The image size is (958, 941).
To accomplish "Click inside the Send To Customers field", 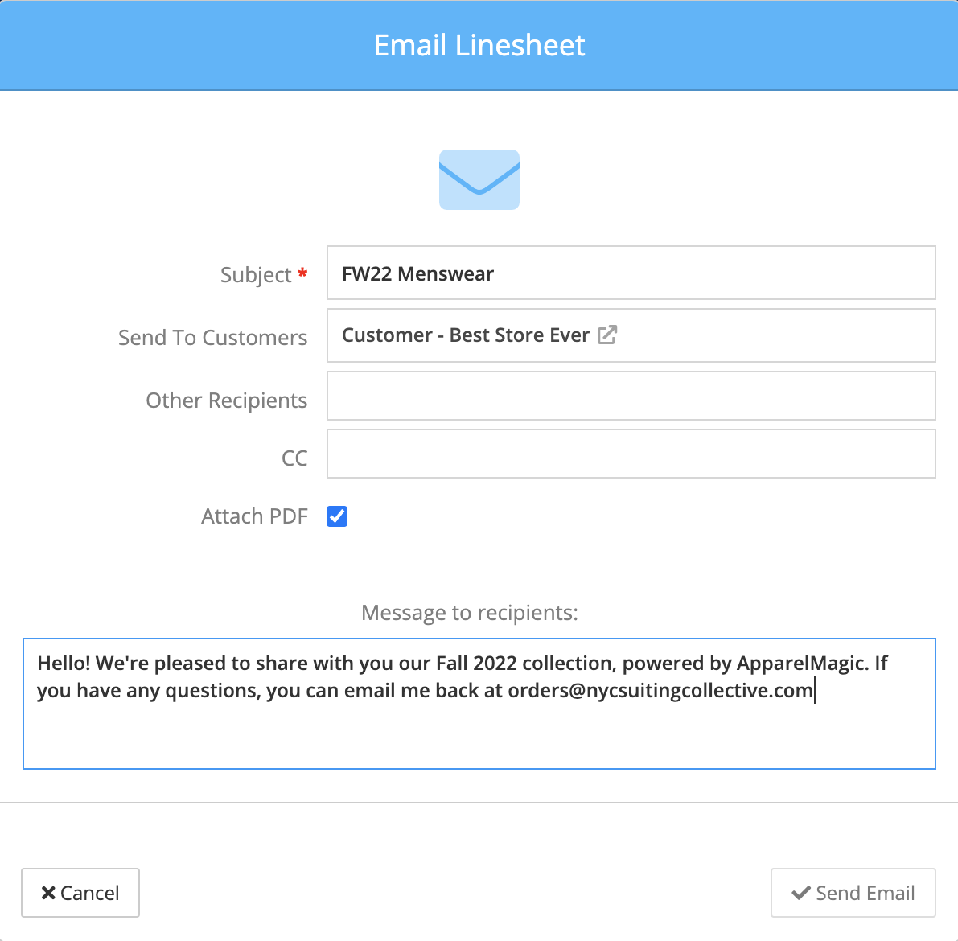I will pos(631,335).
